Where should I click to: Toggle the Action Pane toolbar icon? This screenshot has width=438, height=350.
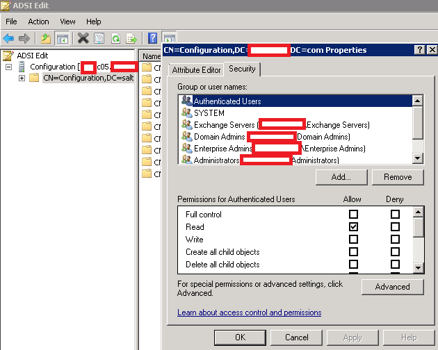[x=169, y=37]
